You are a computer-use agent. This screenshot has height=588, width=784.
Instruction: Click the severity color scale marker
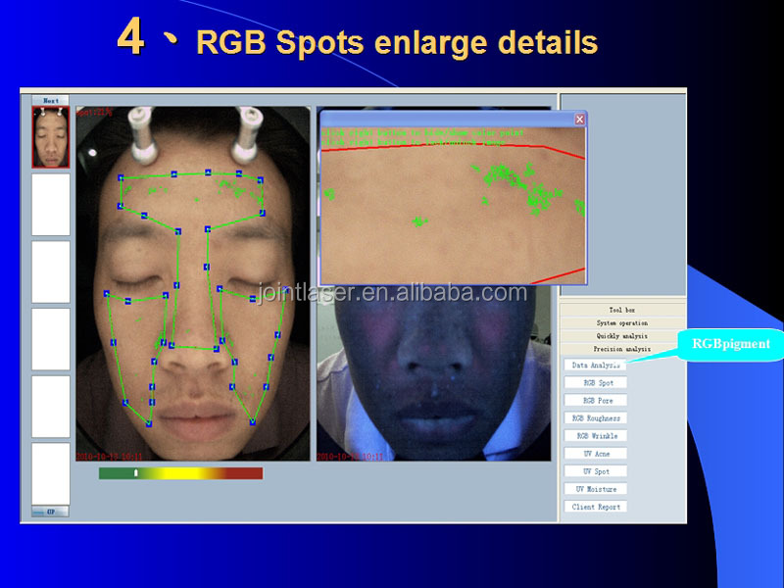[135, 473]
